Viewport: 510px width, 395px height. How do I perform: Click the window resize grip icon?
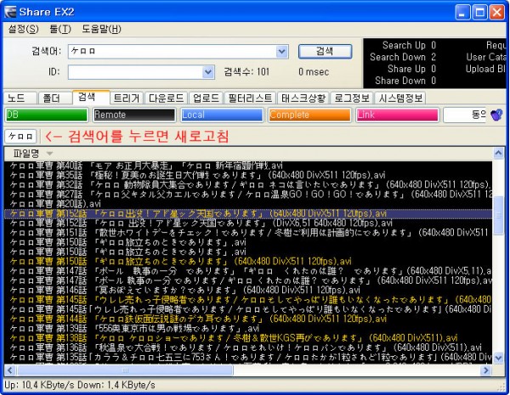pyautogui.click(x=501, y=387)
